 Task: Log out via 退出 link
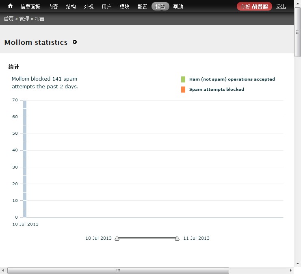click(281, 7)
